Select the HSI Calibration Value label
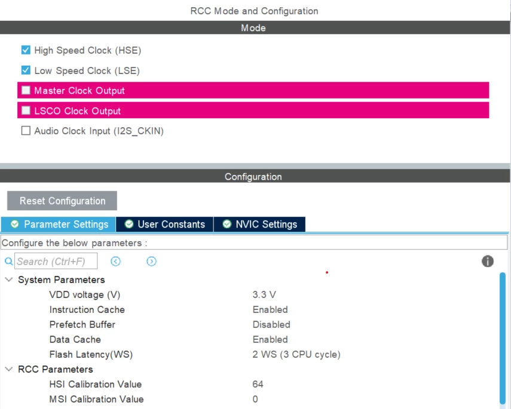511x409 pixels. point(96,385)
